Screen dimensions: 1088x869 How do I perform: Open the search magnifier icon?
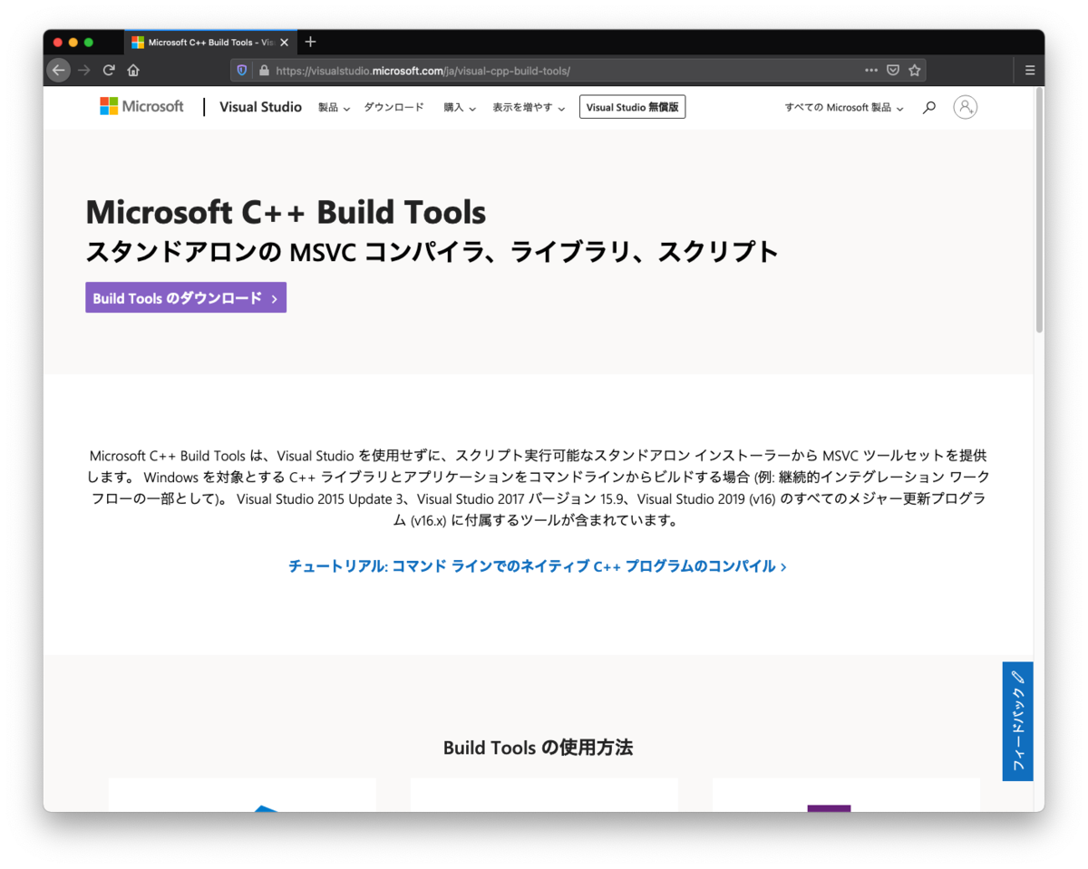(928, 107)
